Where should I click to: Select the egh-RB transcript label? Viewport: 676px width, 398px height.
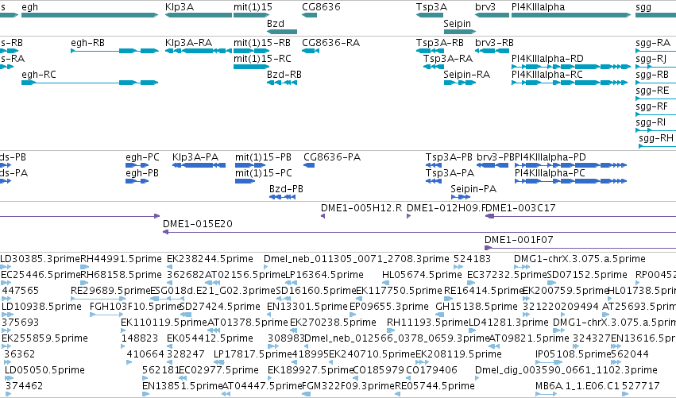88,43
